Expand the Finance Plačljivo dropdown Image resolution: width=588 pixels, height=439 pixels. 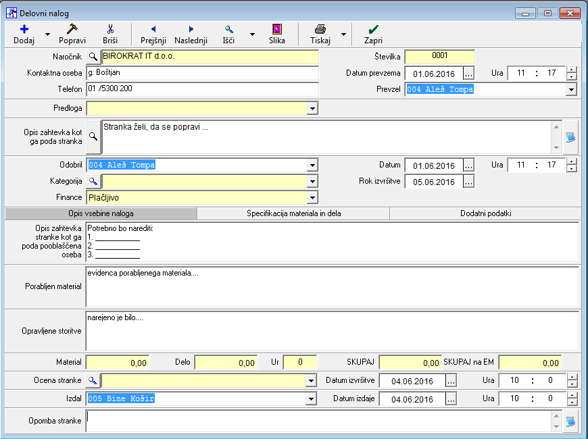[312, 198]
